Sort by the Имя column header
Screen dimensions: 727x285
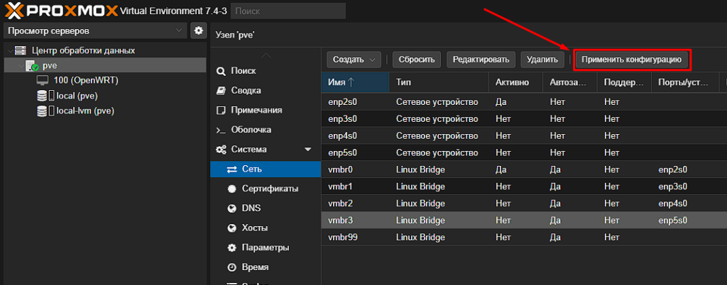(355, 82)
